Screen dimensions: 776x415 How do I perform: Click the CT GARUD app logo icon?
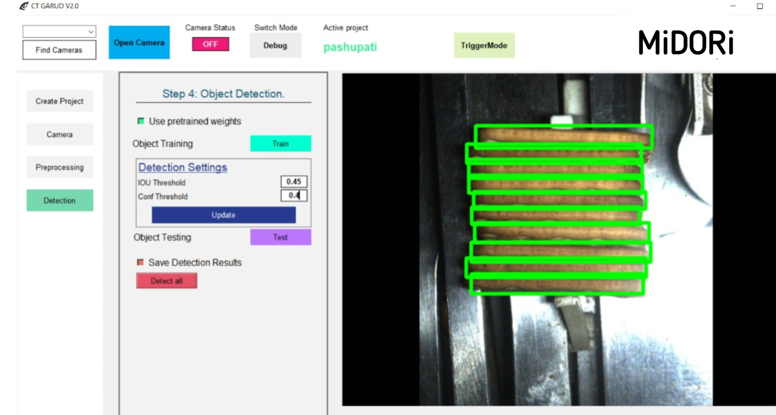[24, 6]
